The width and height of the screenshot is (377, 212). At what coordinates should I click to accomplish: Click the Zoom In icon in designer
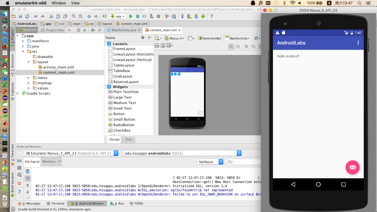246,46
